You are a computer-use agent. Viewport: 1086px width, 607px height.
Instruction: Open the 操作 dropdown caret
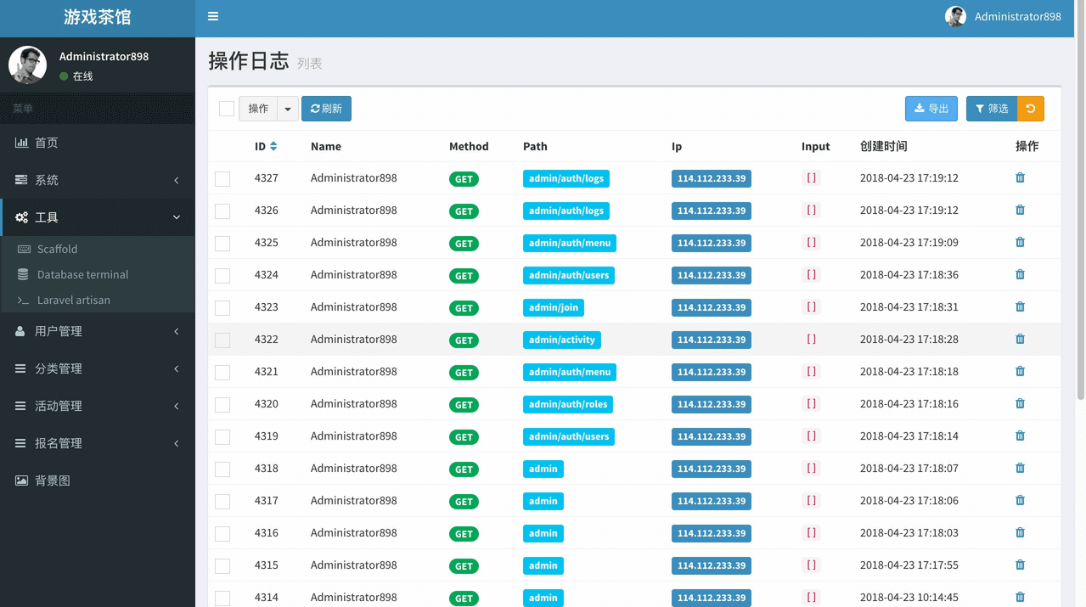click(x=287, y=109)
